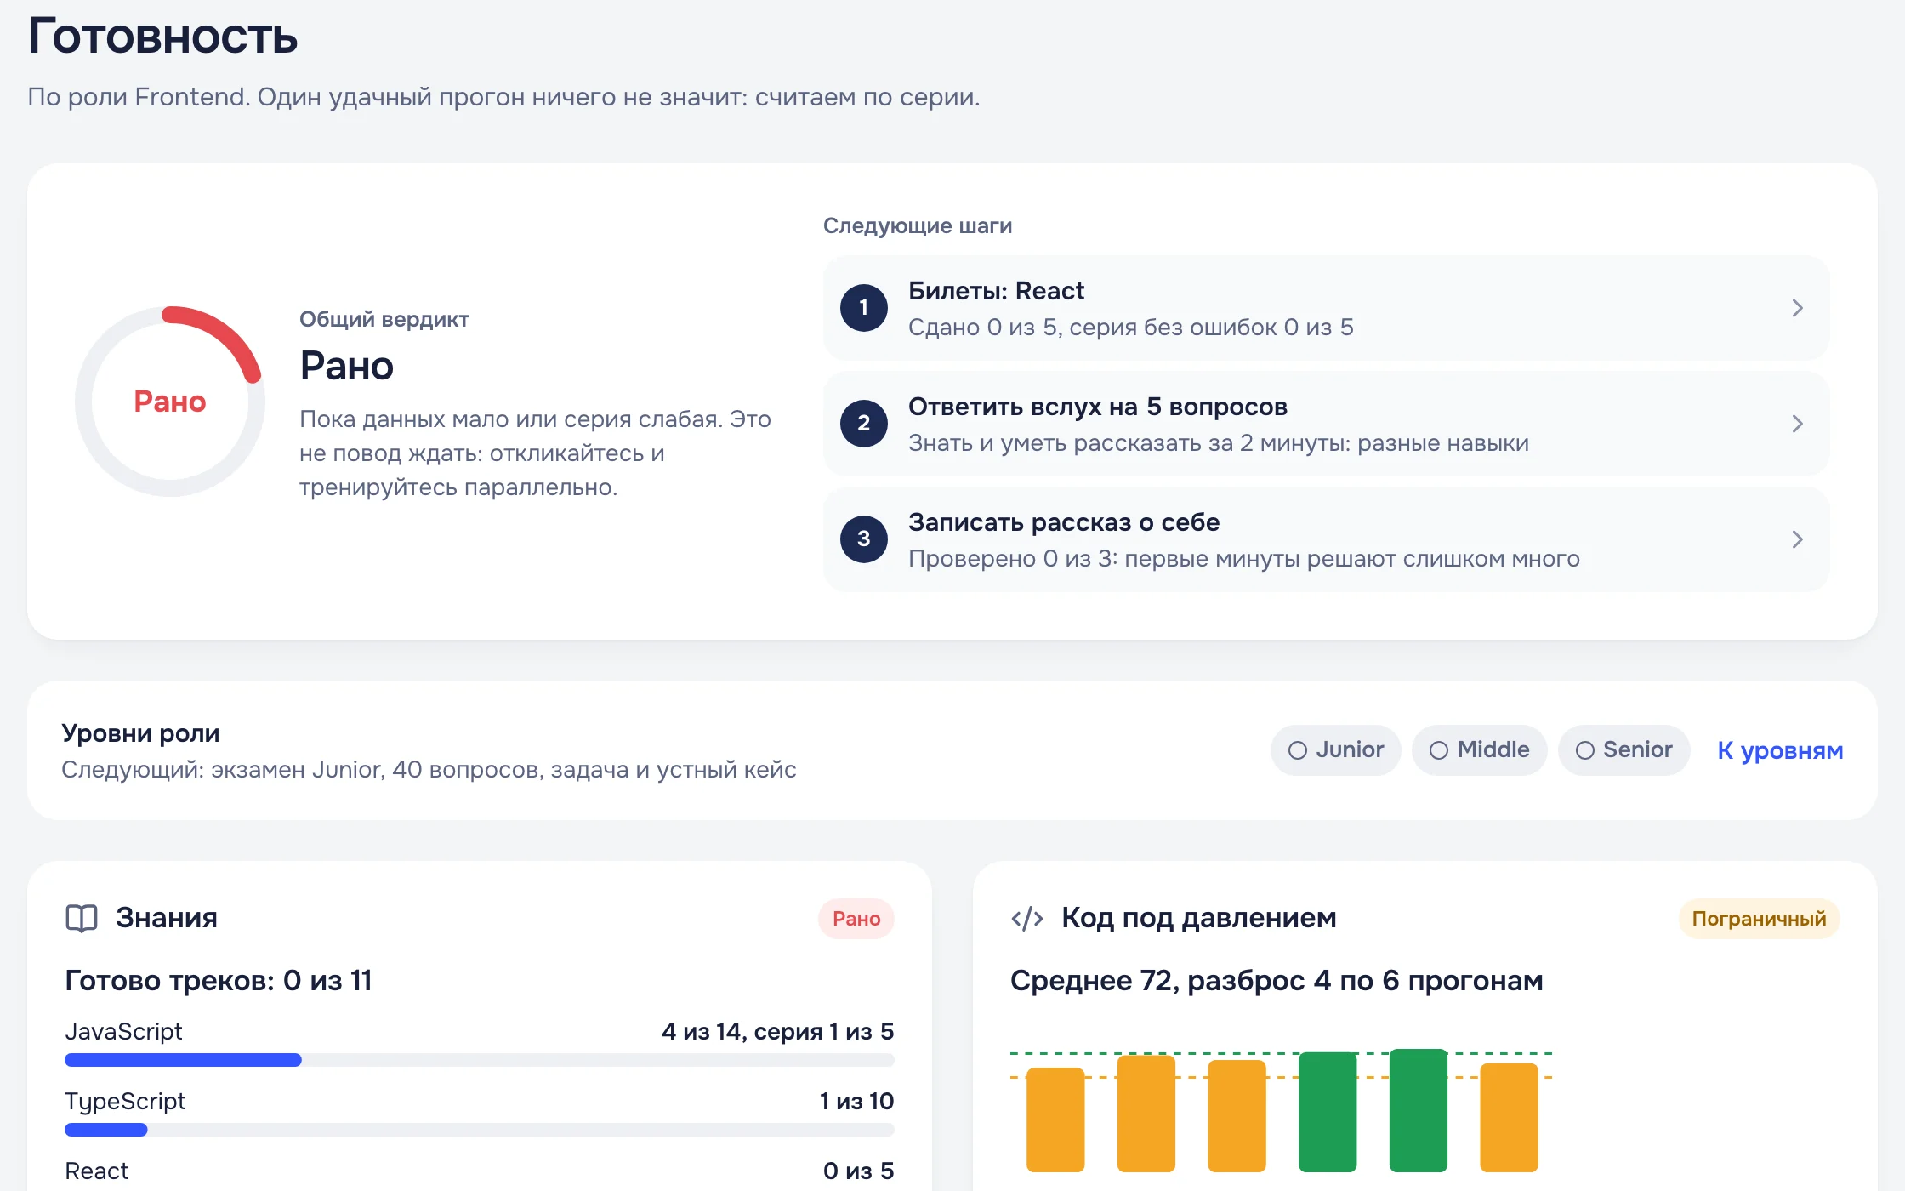Click the text 'Готово треков: 0 из 11'
The height and width of the screenshot is (1191, 1905).
tap(219, 981)
